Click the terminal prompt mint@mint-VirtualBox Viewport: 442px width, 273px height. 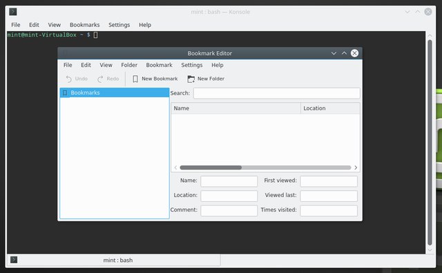pos(41,35)
